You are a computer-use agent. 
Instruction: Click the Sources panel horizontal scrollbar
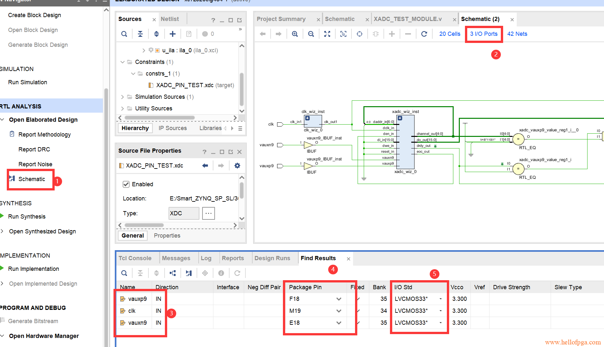[x=160, y=118]
